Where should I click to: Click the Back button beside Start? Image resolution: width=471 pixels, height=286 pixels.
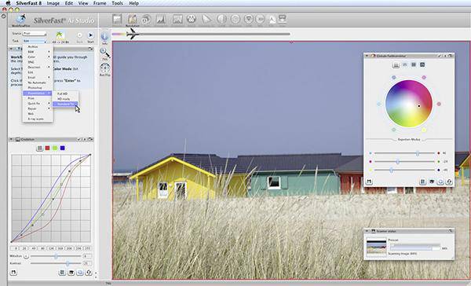click(x=79, y=35)
